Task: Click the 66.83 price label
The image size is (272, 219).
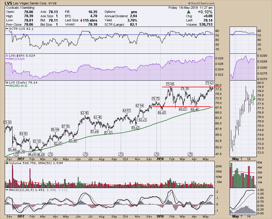Action: coord(162,112)
